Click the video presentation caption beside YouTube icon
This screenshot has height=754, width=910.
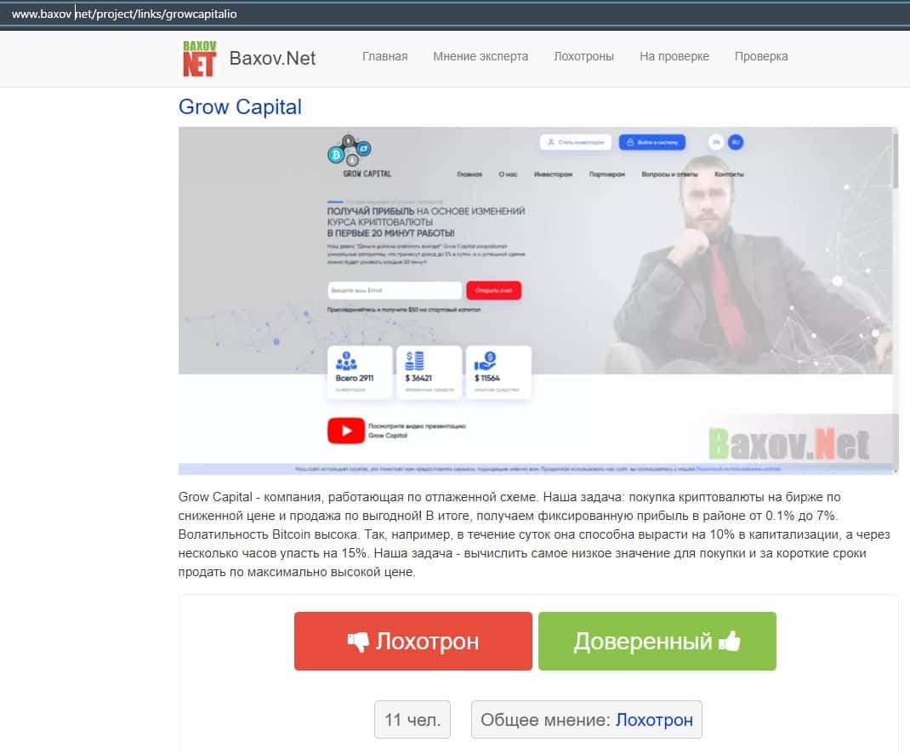(x=417, y=431)
